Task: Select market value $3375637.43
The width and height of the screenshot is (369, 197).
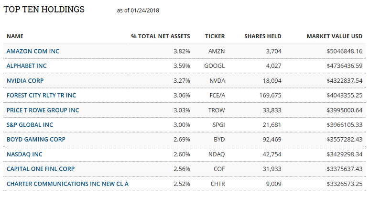Action: [344, 169]
